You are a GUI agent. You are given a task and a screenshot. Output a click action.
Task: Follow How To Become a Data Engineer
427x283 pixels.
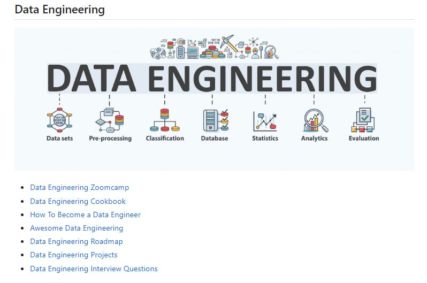[x=85, y=215]
